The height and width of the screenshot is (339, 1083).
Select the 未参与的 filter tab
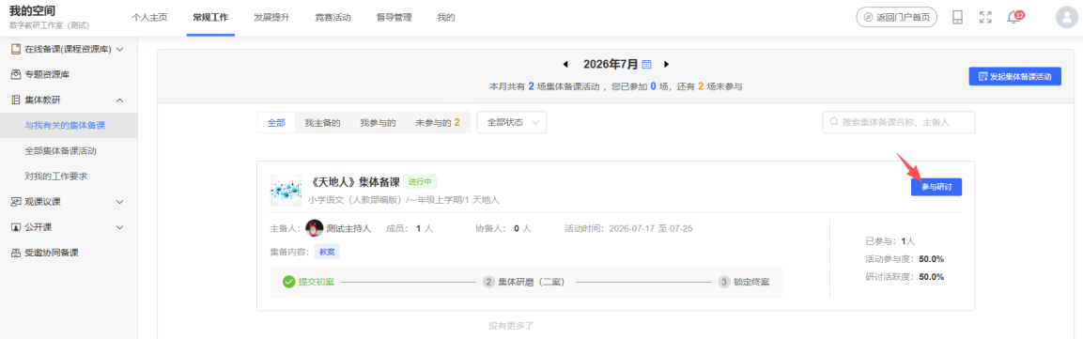437,123
